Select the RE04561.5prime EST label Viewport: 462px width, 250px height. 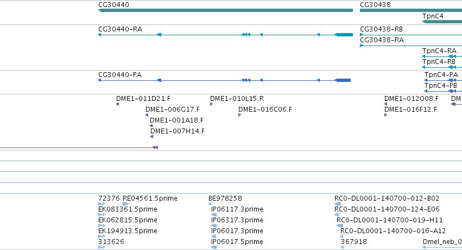(x=150, y=198)
